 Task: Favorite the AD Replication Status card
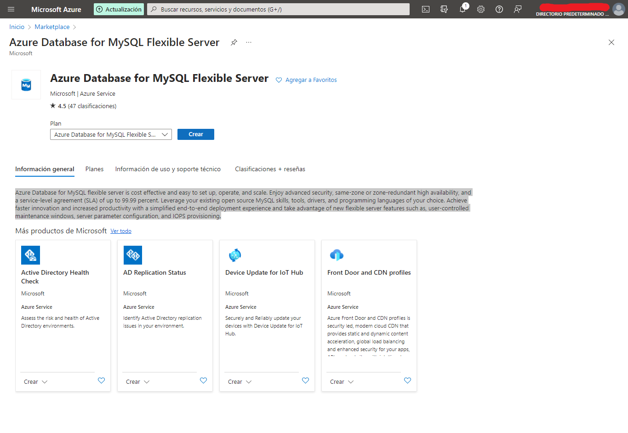pyautogui.click(x=204, y=381)
